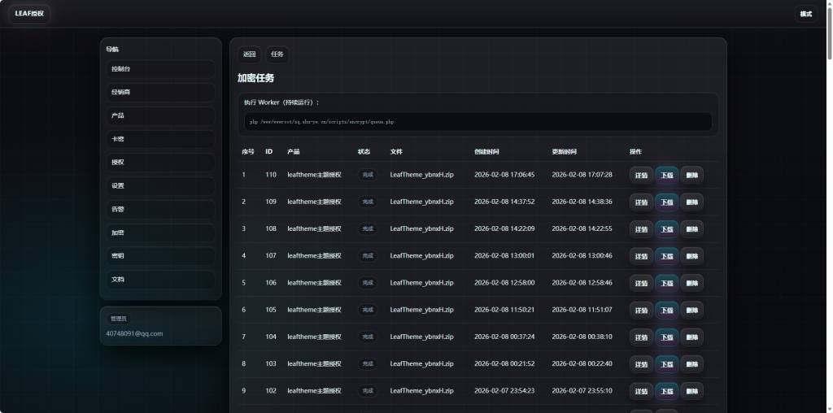Open 详情 for task ID 110
833x413 pixels.
pos(641,175)
